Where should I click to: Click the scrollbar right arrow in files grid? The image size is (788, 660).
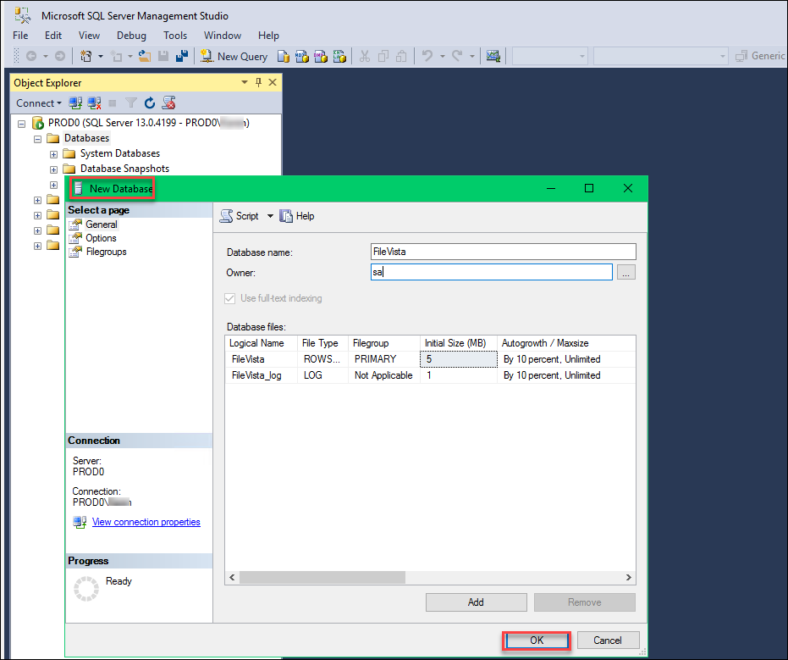(628, 578)
